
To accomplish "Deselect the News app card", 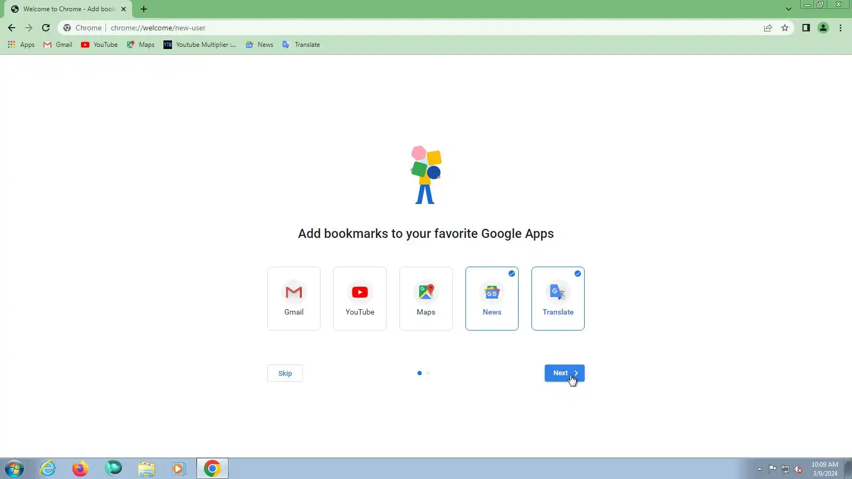I will tap(492, 299).
